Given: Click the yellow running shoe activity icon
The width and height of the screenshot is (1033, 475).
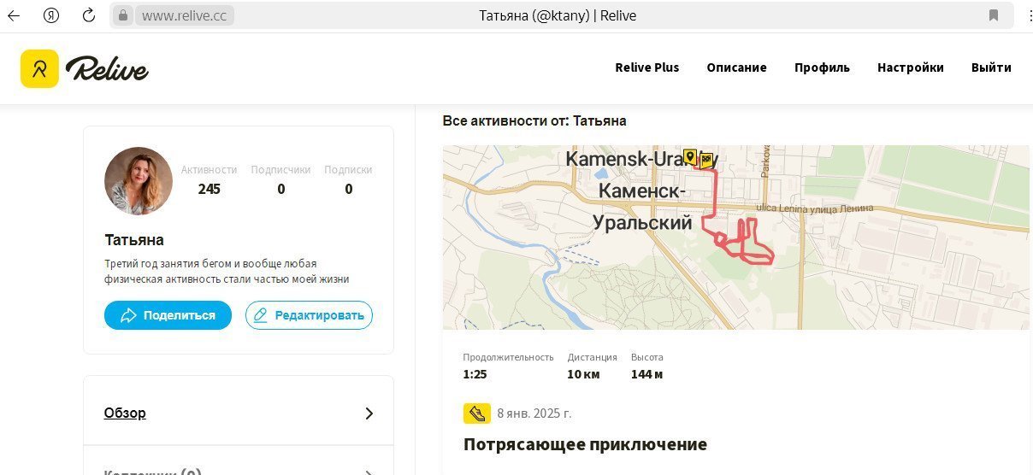Looking at the screenshot, I should point(477,413).
